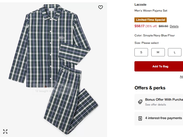Open full-screen image view via expand icon
This screenshot has width=183, height=137.
(x=5, y=132)
